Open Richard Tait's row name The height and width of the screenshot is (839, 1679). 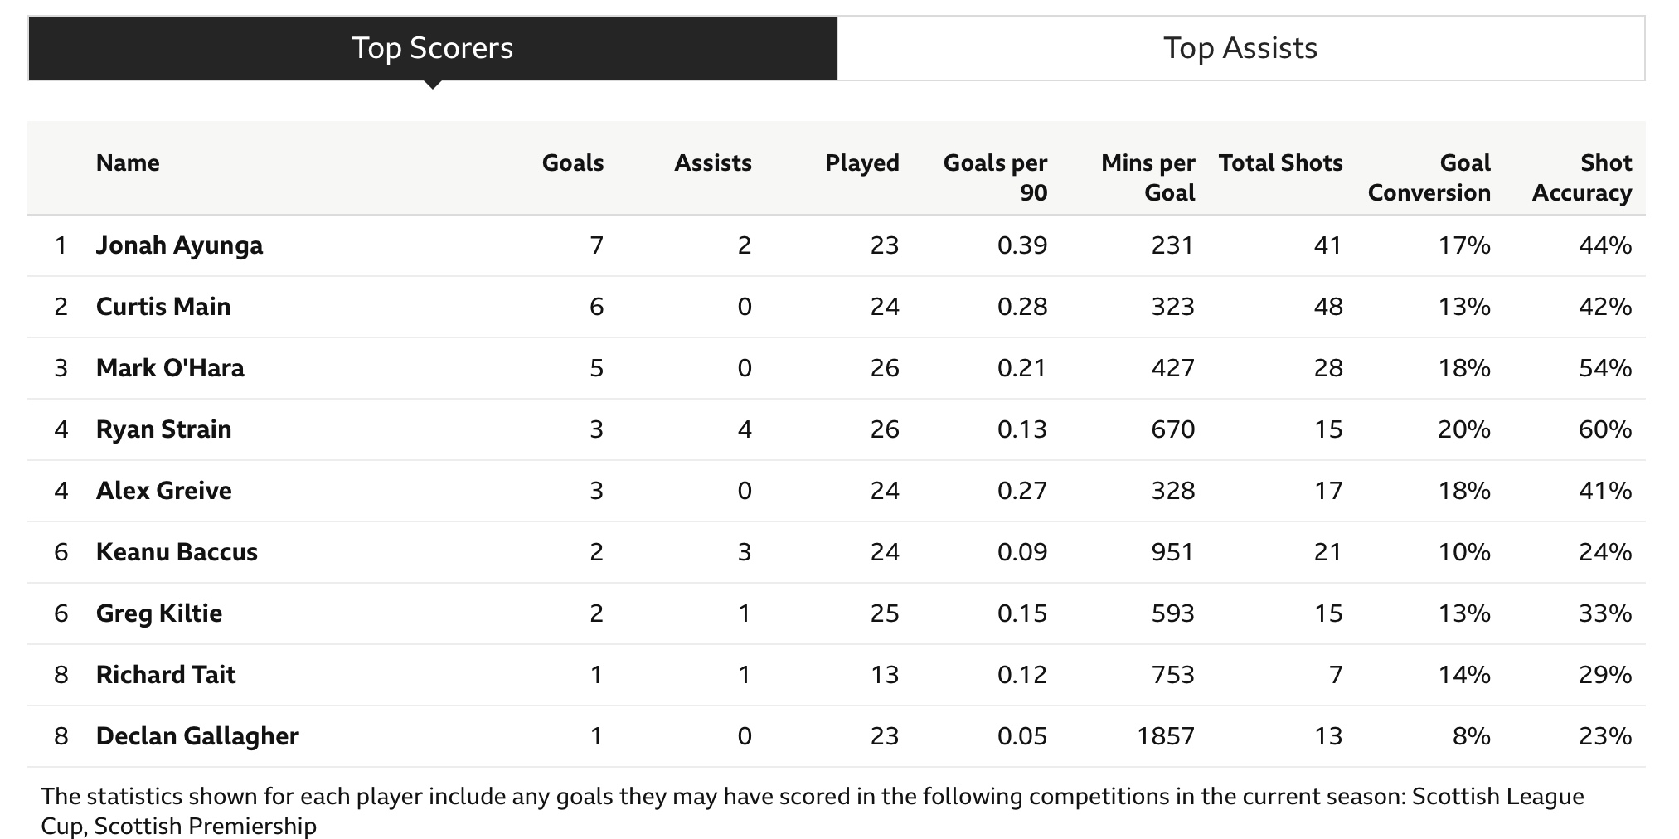[166, 675]
